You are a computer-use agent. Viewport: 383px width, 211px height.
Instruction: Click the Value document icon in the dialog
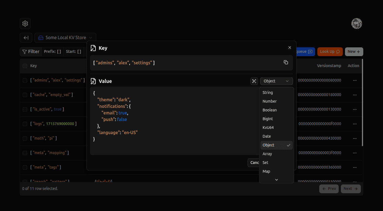click(x=93, y=81)
